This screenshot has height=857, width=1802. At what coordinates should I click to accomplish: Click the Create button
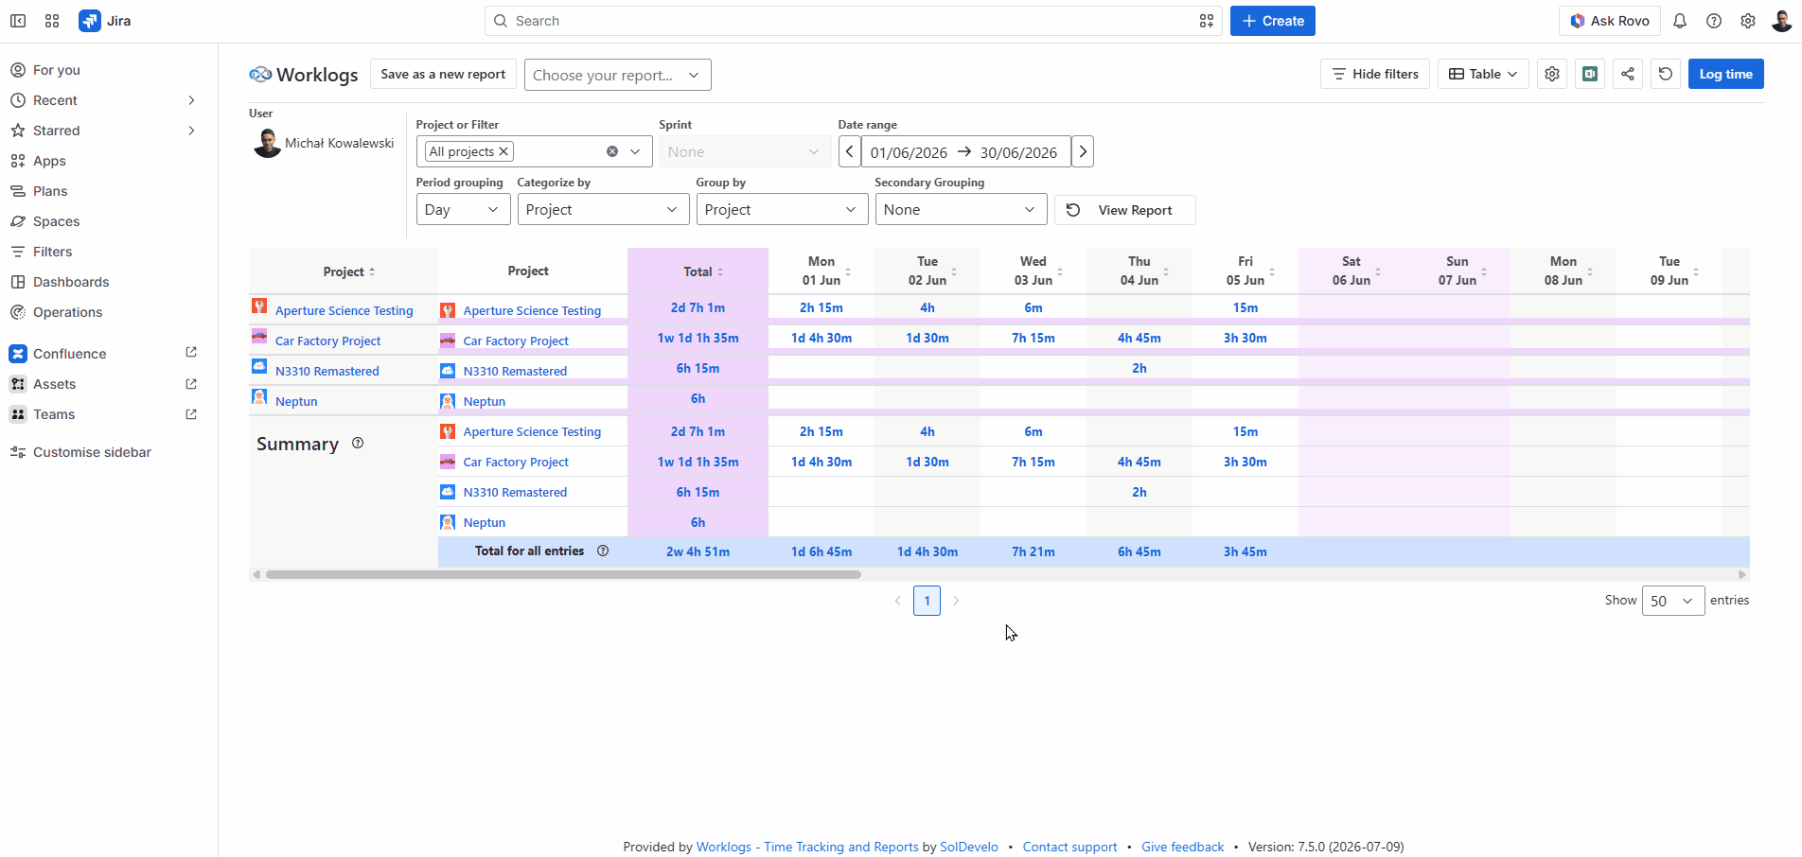(x=1273, y=21)
